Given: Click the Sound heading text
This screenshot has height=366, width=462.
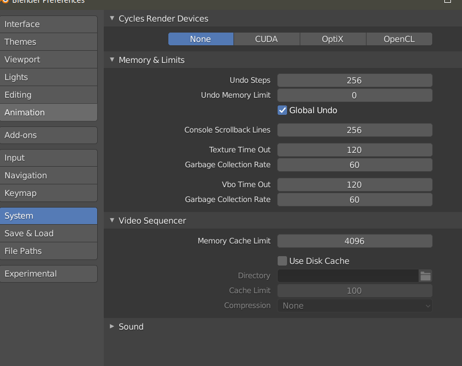Looking at the screenshot, I should (x=131, y=327).
